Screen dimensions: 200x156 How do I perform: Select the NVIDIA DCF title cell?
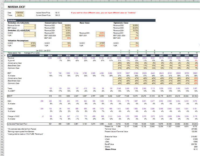coord(16,7)
